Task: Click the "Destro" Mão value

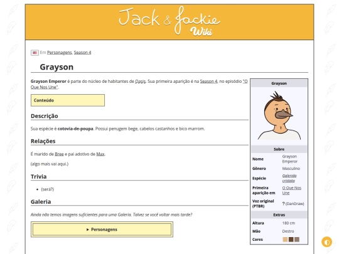Action: tap(288, 231)
